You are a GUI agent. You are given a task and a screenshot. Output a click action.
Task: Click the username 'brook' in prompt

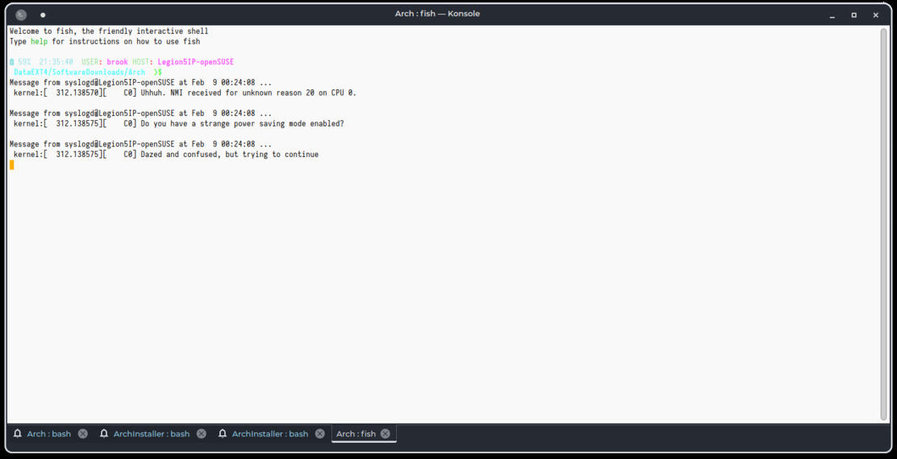coord(117,62)
